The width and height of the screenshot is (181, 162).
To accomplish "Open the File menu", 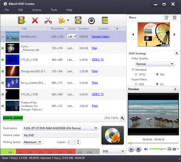I will (x=7, y=10).
